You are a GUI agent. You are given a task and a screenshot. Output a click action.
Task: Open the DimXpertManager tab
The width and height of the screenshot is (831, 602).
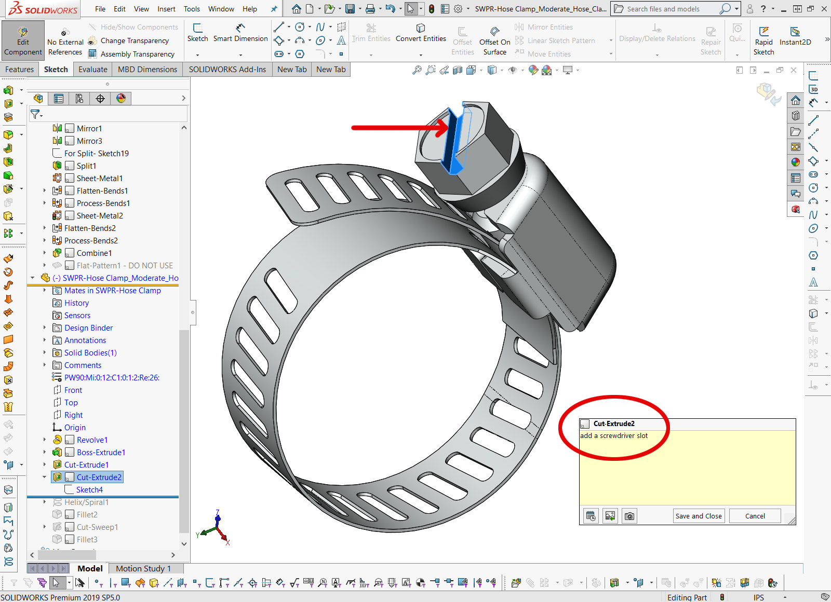(100, 98)
